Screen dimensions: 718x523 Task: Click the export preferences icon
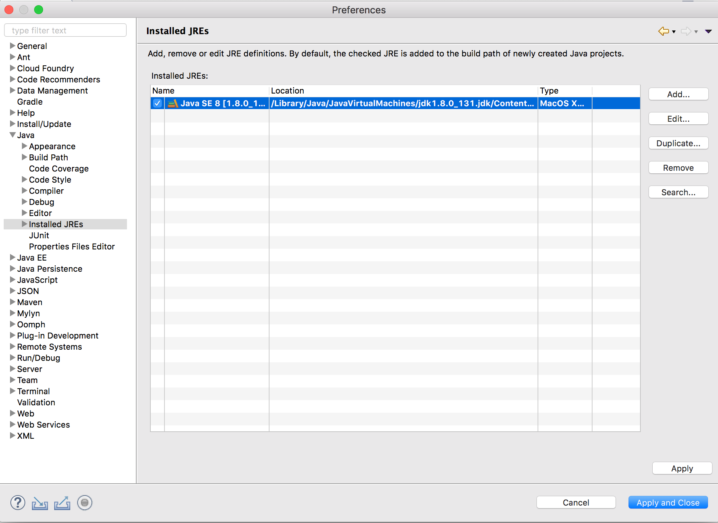(x=62, y=503)
